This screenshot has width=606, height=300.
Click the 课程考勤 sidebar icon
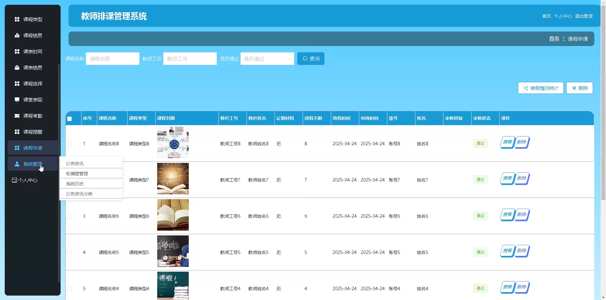(x=17, y=116)
